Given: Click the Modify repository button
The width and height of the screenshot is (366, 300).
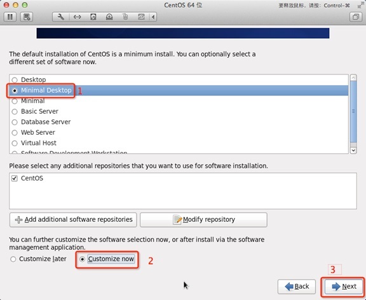Looking at the screenshot, I should click(203, 220).
